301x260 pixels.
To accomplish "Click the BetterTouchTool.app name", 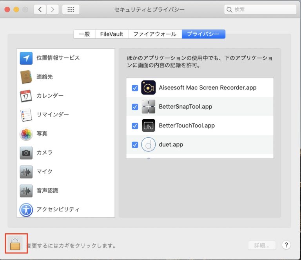I will tap(187, 125).
